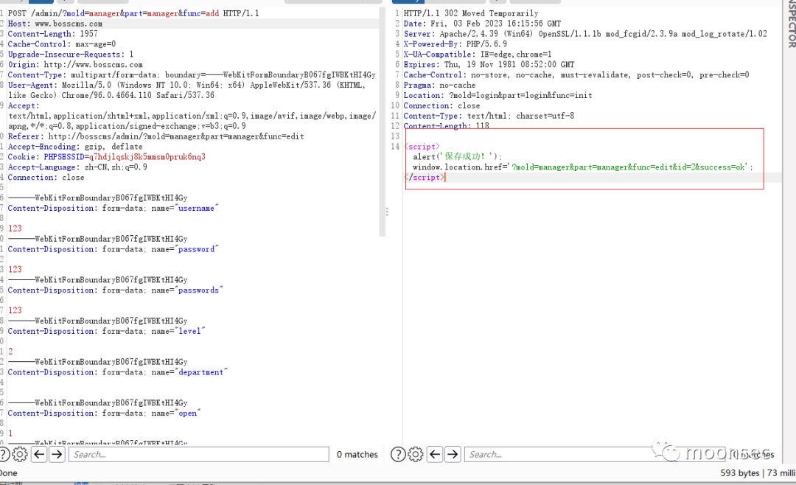Click the Content-Length: 1957 header
796x485 pixels.
point(53,33)
